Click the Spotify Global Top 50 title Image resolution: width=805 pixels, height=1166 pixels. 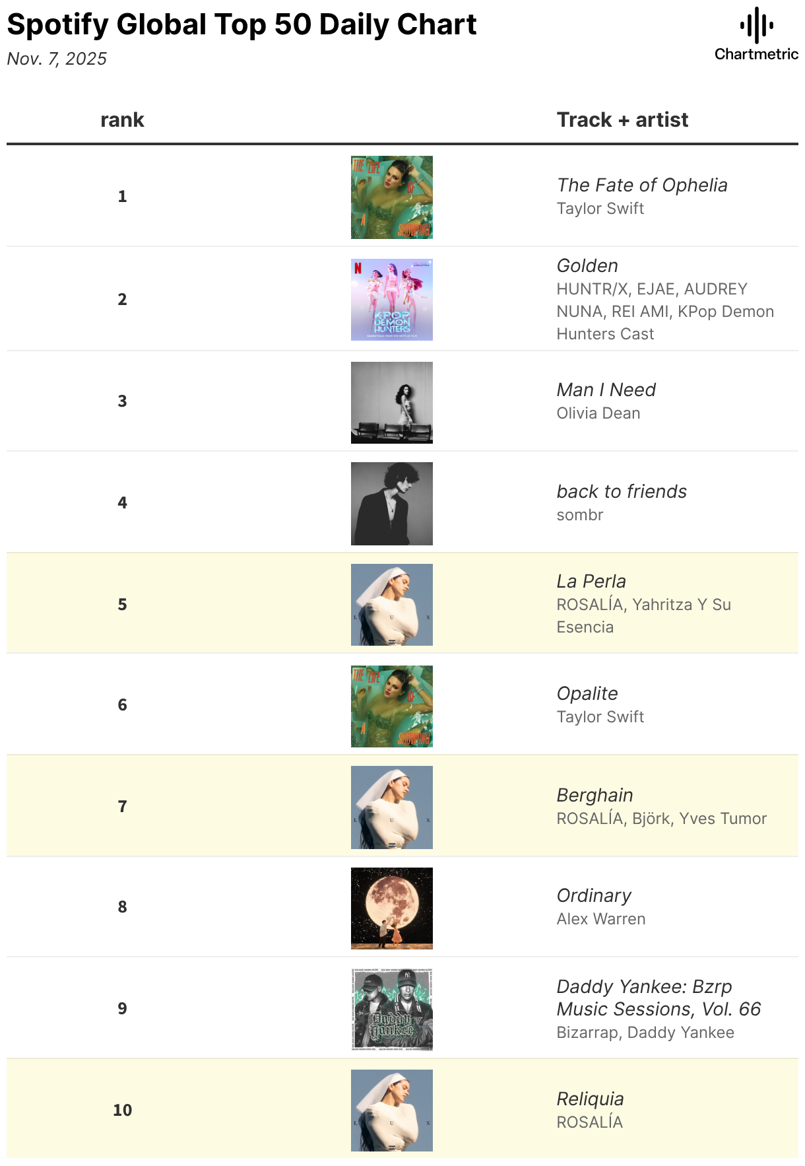[241, 24]
